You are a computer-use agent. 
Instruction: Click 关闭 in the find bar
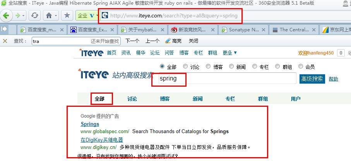pos(193,41)
